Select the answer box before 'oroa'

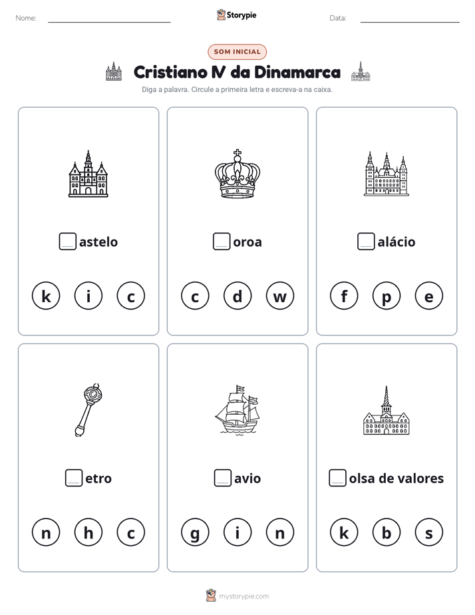tap(222, 242)
